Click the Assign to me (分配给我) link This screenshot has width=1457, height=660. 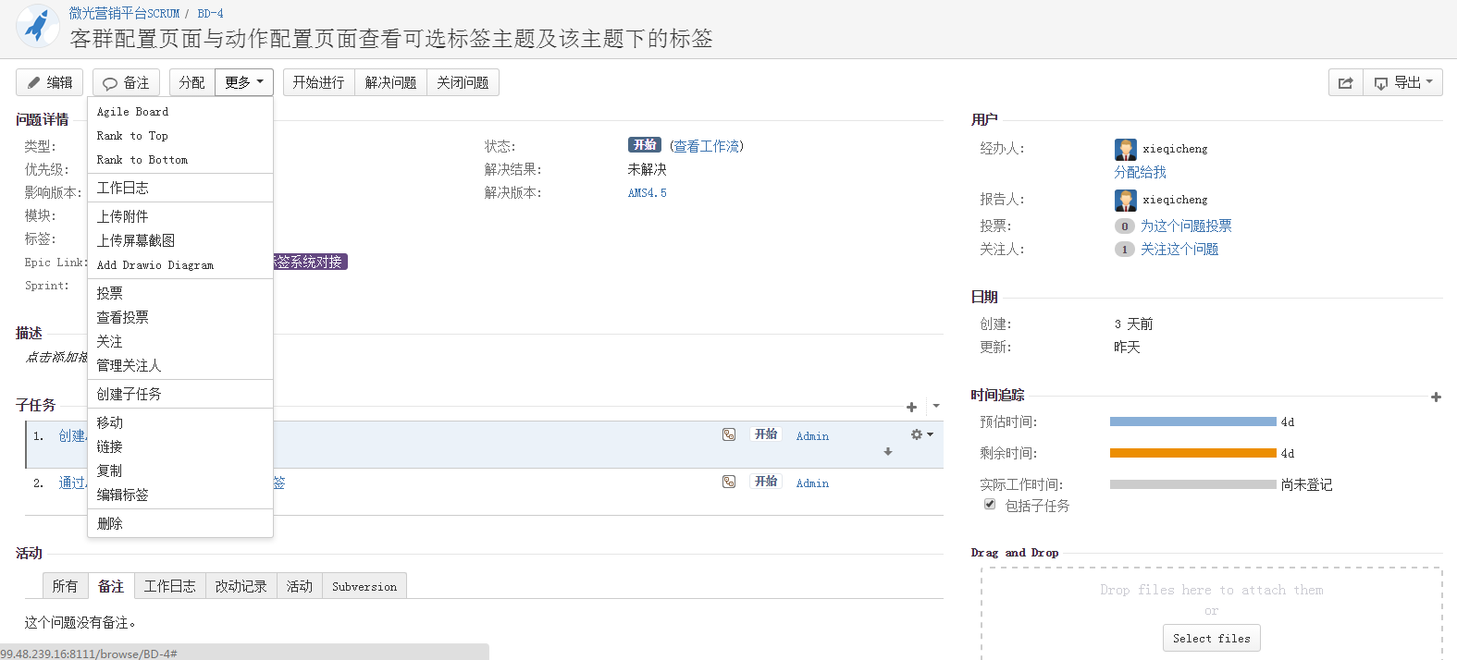click(x=1140, y=172)
